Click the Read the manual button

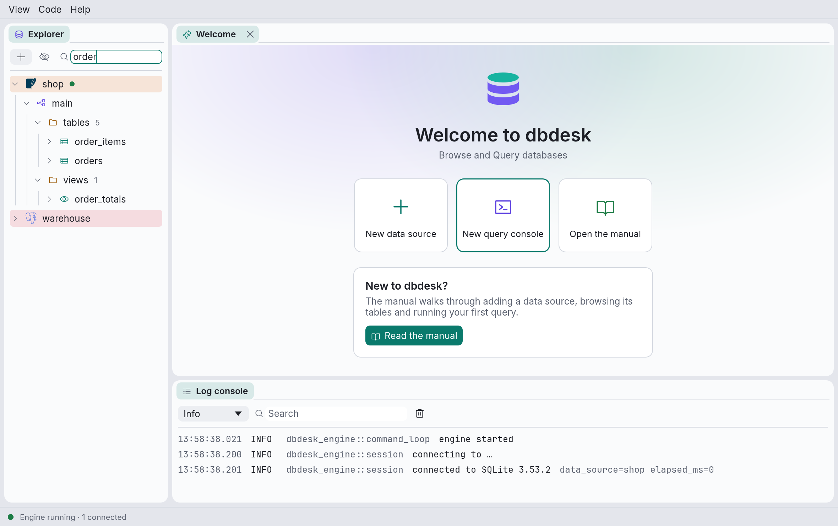point(414,336)
